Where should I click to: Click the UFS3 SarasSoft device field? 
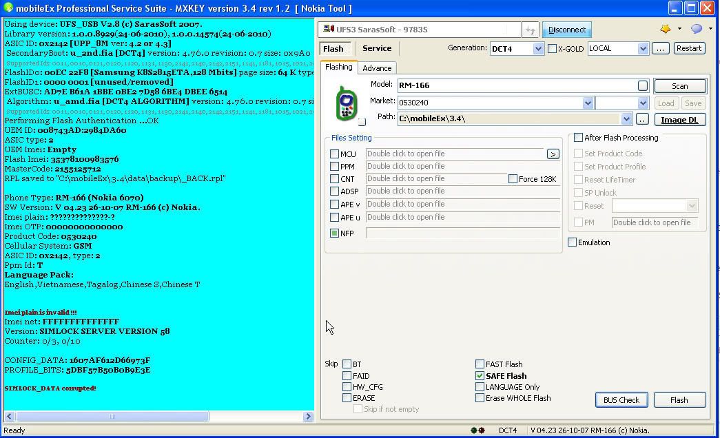pos(420,30)
